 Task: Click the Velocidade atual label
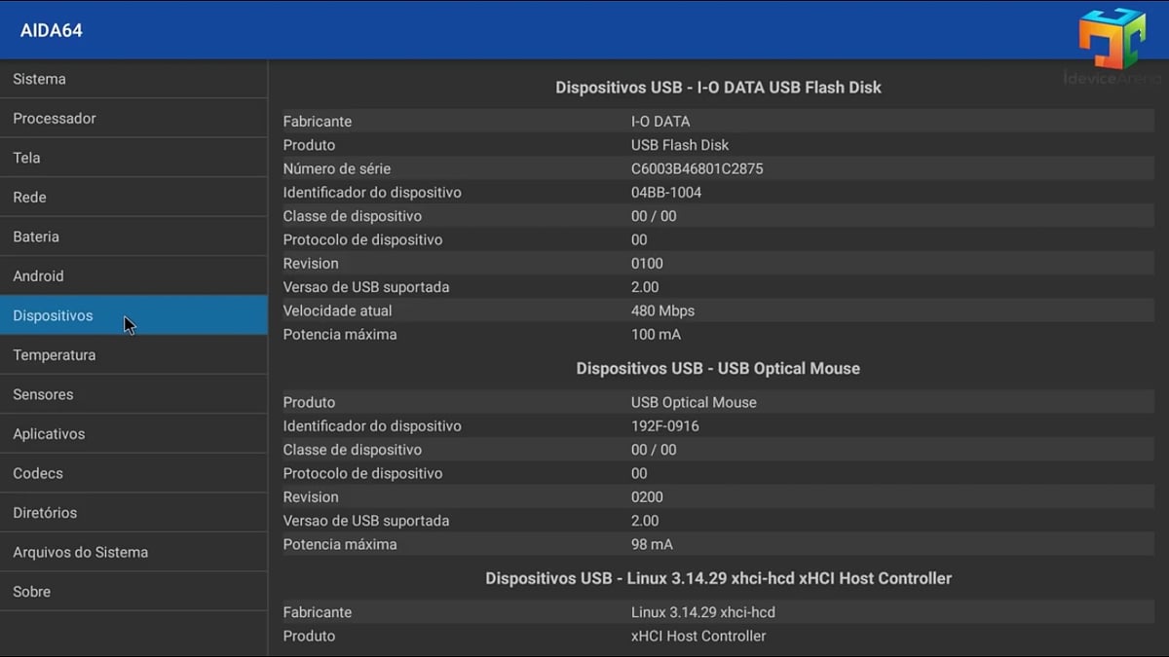click(338, 311)
